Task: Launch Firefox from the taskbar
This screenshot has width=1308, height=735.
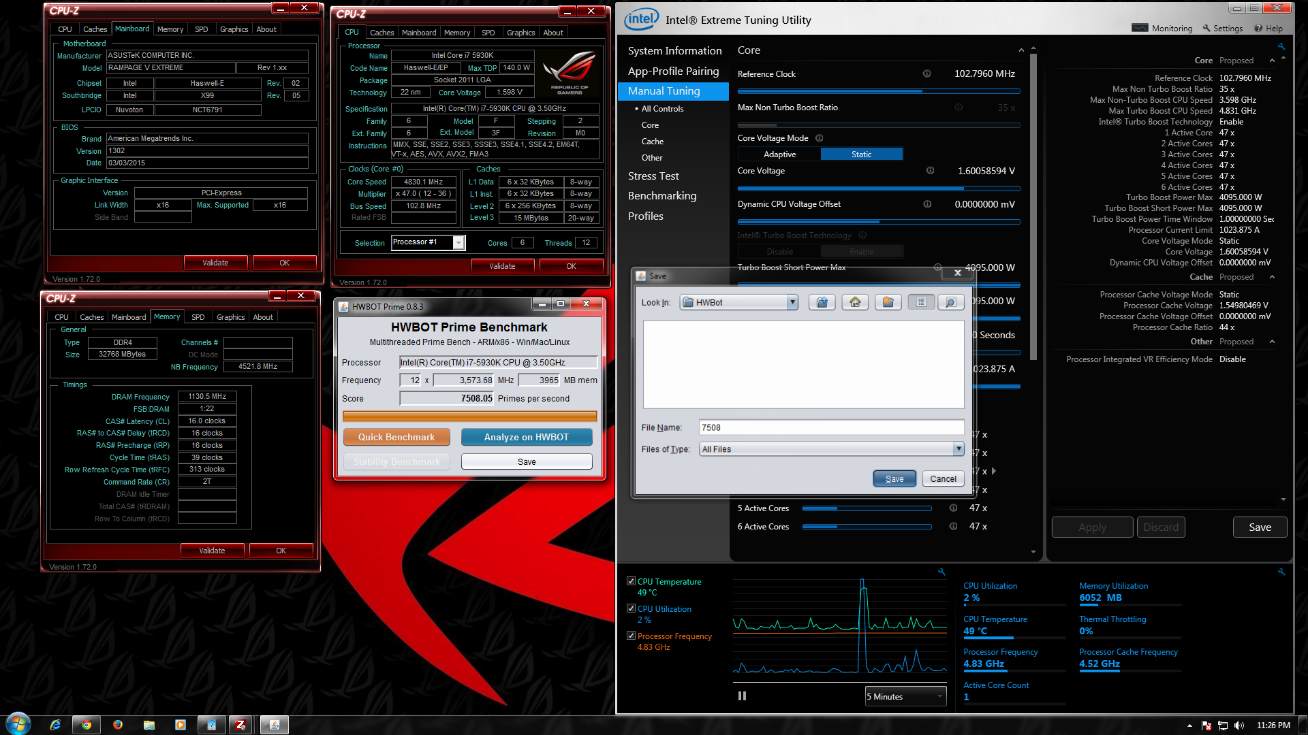Action: click(118, 725)
